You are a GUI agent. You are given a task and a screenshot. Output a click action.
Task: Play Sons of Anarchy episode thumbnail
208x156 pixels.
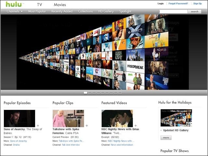[19, 118]
